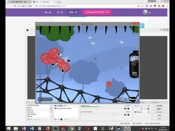Viewport: 175px width, 131px height.
Task: Add a new scene with the plus icon in OBS Scenes panel
Action: [x=28, y=119]
